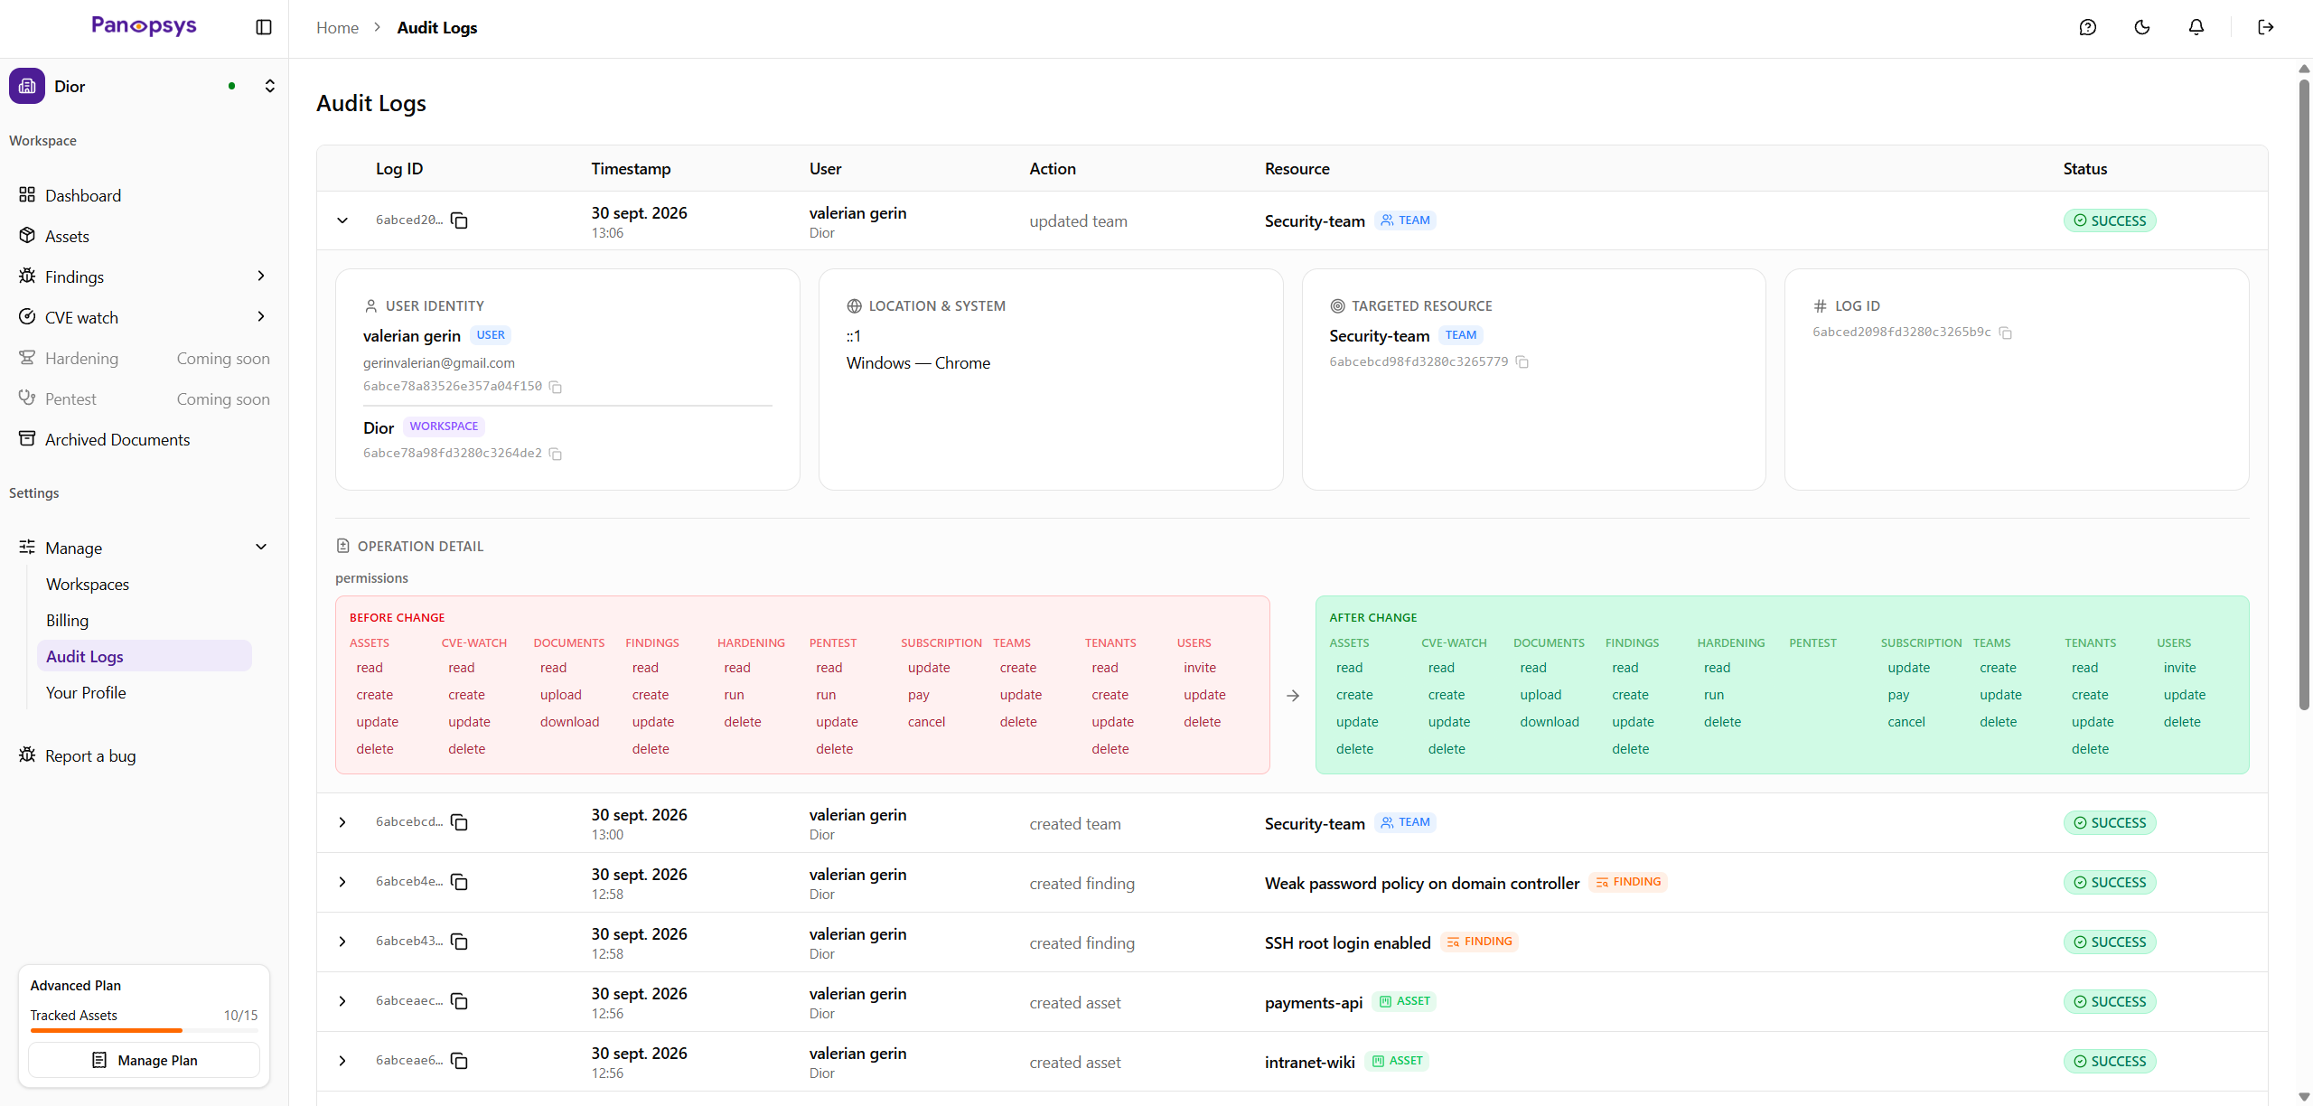
Task: Click ASSET tag on intranet-wiki
Action: point(1397,1061)
